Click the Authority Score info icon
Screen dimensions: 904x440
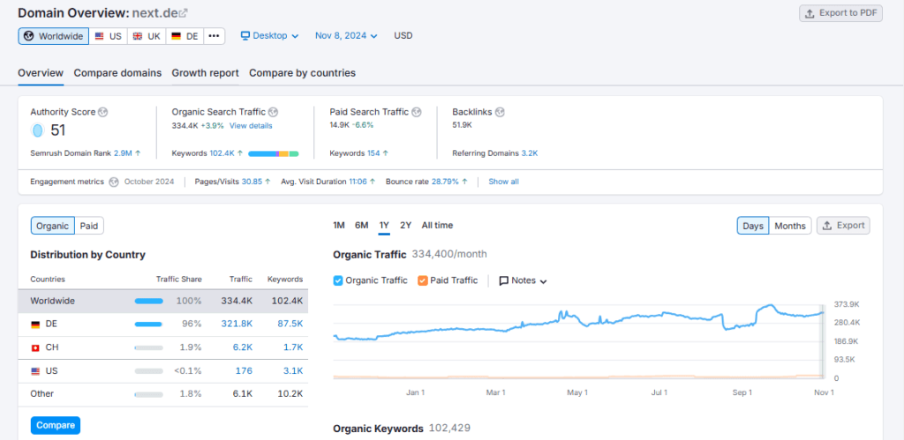pyautogui.click(x=103, y=112)
